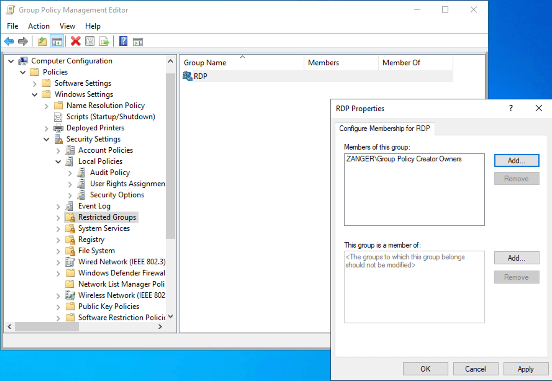Screen dimensions: 552x381
Task: Click Apply in RDP Properties dialog
Action: pos(525,369)
